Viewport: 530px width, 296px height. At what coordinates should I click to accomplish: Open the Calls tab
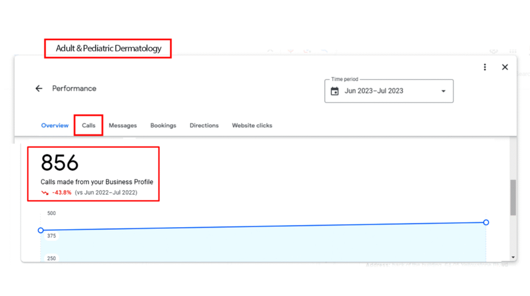(89, 125)
